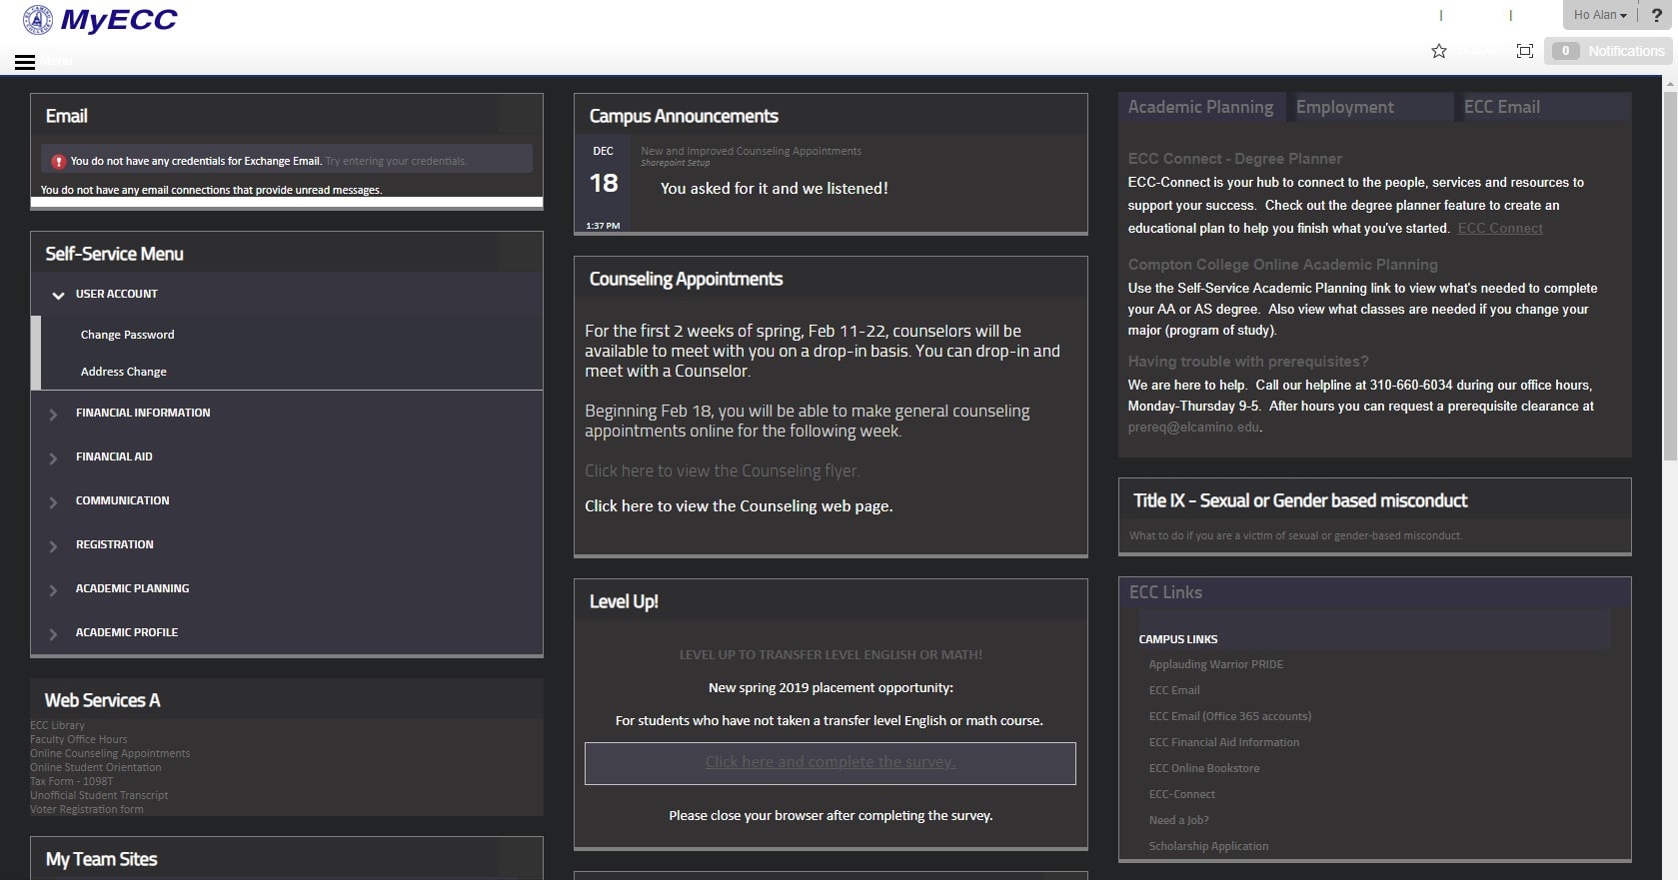Open the ECC Connect link
The width and height of the screenshot is (1678, 880).
pos(1500,229)
